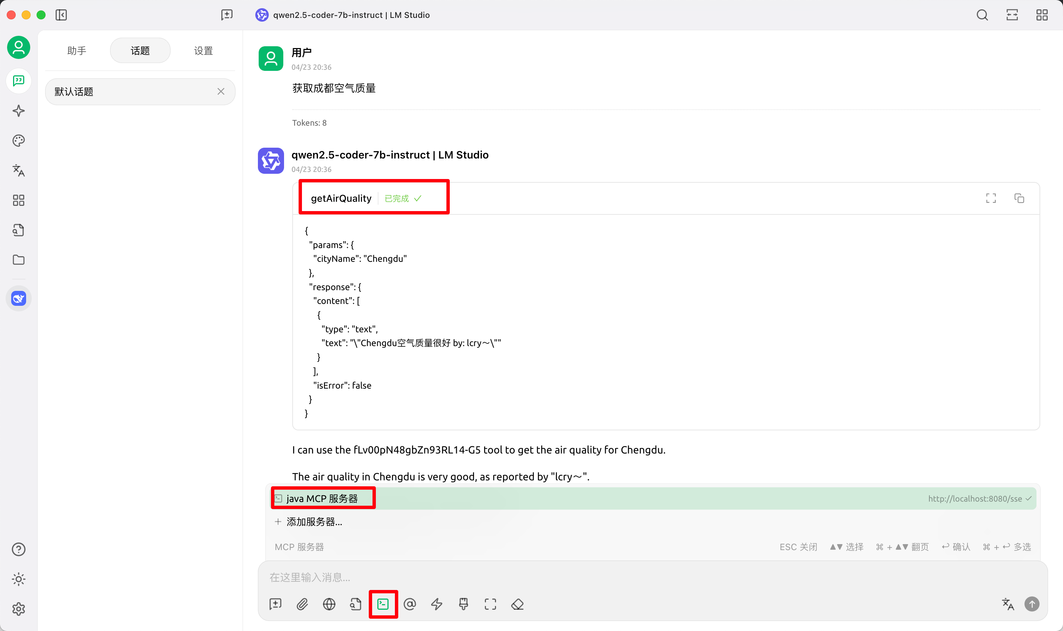This screenshot has width=1063, height=631.
Task: Click the @ icon to mention a model
Action: [410, 604]
